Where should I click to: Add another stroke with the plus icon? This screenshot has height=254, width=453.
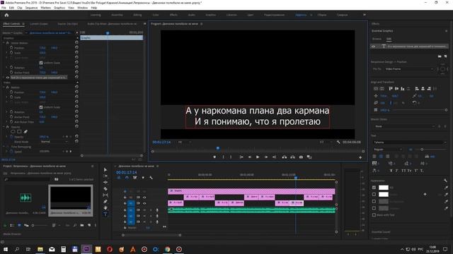tap(425, 195)
